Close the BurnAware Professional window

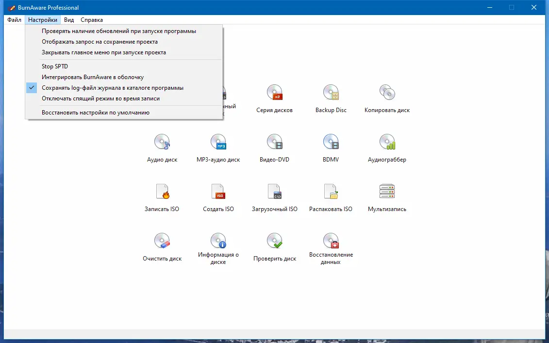(534, 7)
